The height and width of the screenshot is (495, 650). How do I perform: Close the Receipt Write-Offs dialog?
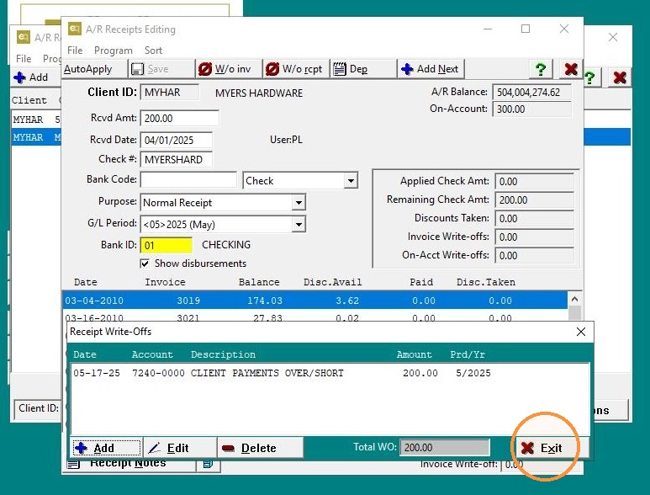581,332
